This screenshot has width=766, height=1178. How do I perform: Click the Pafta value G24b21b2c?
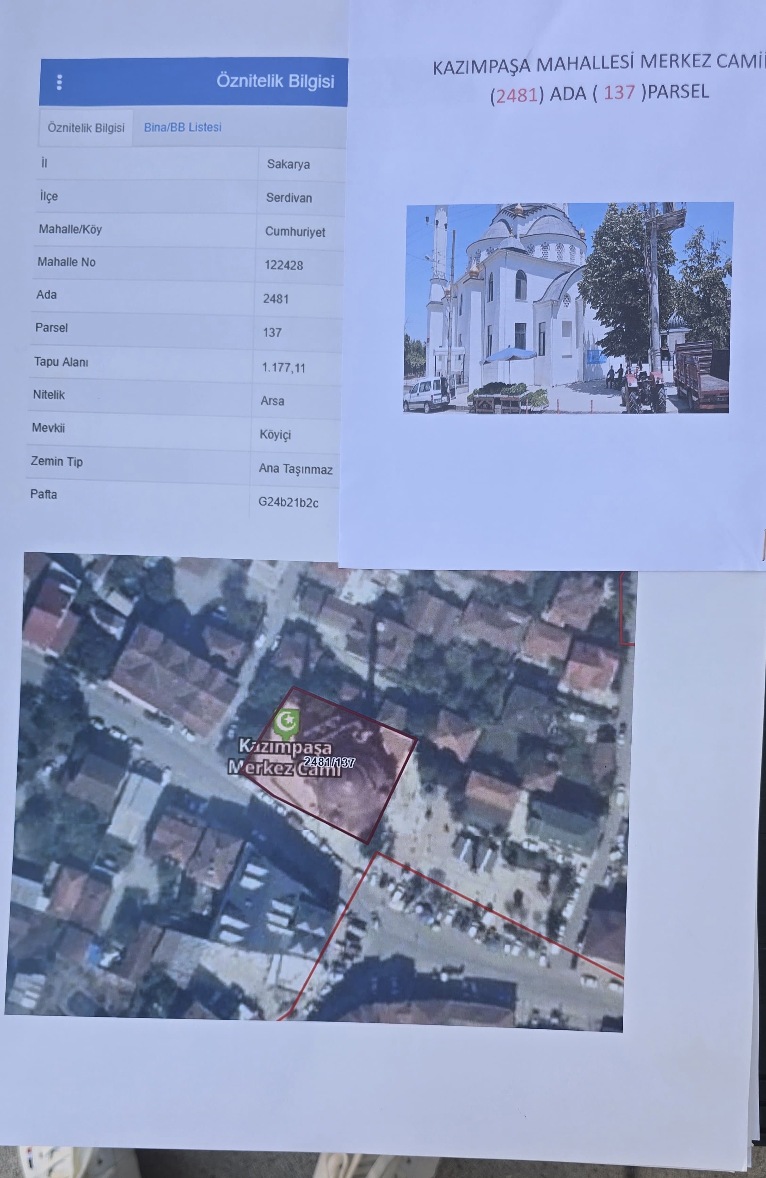[x=288, y=503]
